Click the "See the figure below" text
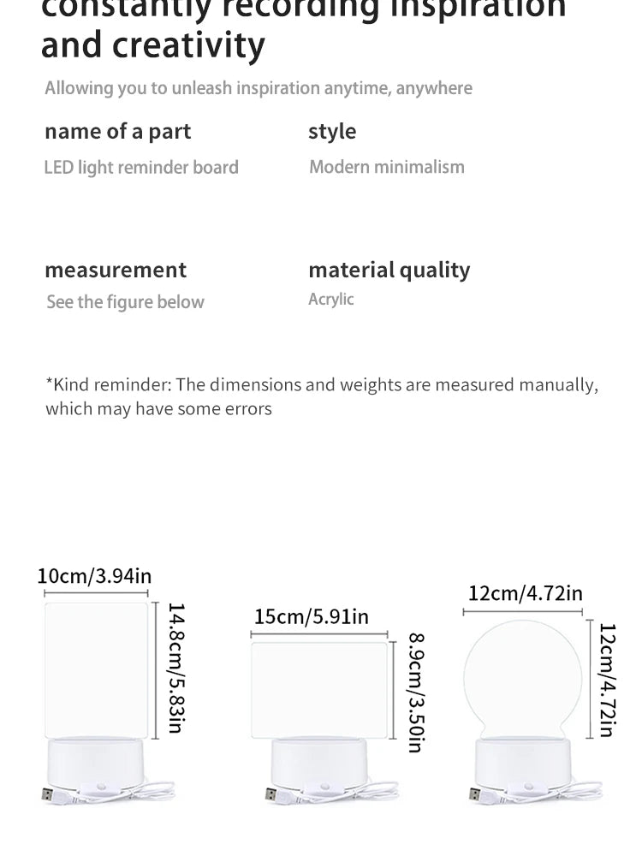The image size is (642, 856). pyautogui.click(x=125, y=302)
